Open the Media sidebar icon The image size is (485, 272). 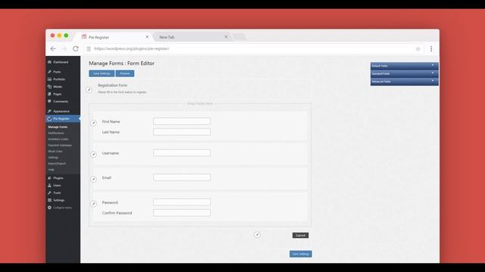click(x=49, y=87)
